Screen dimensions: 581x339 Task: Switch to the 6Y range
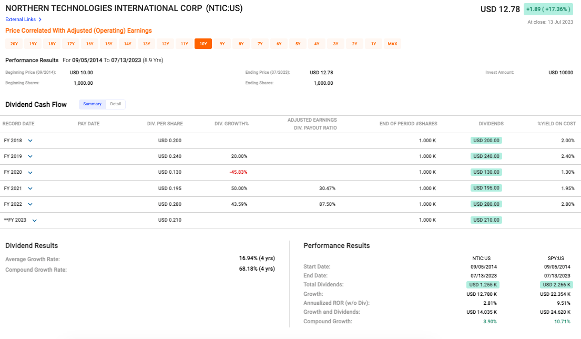pos(279,44)
